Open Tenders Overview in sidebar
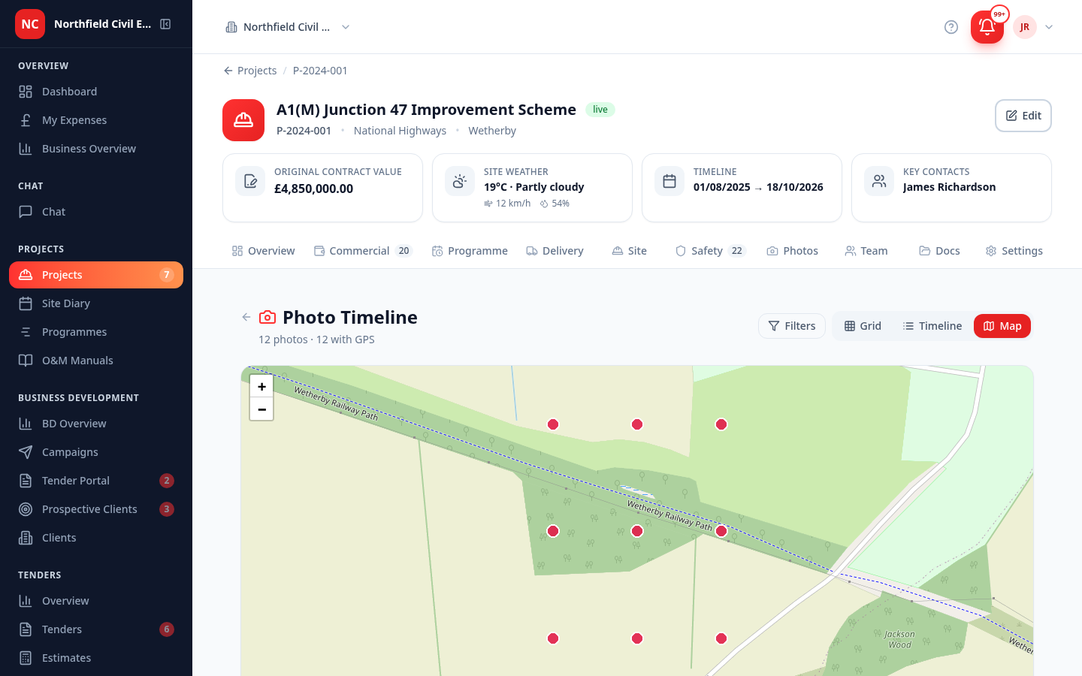 pos(96,601)
